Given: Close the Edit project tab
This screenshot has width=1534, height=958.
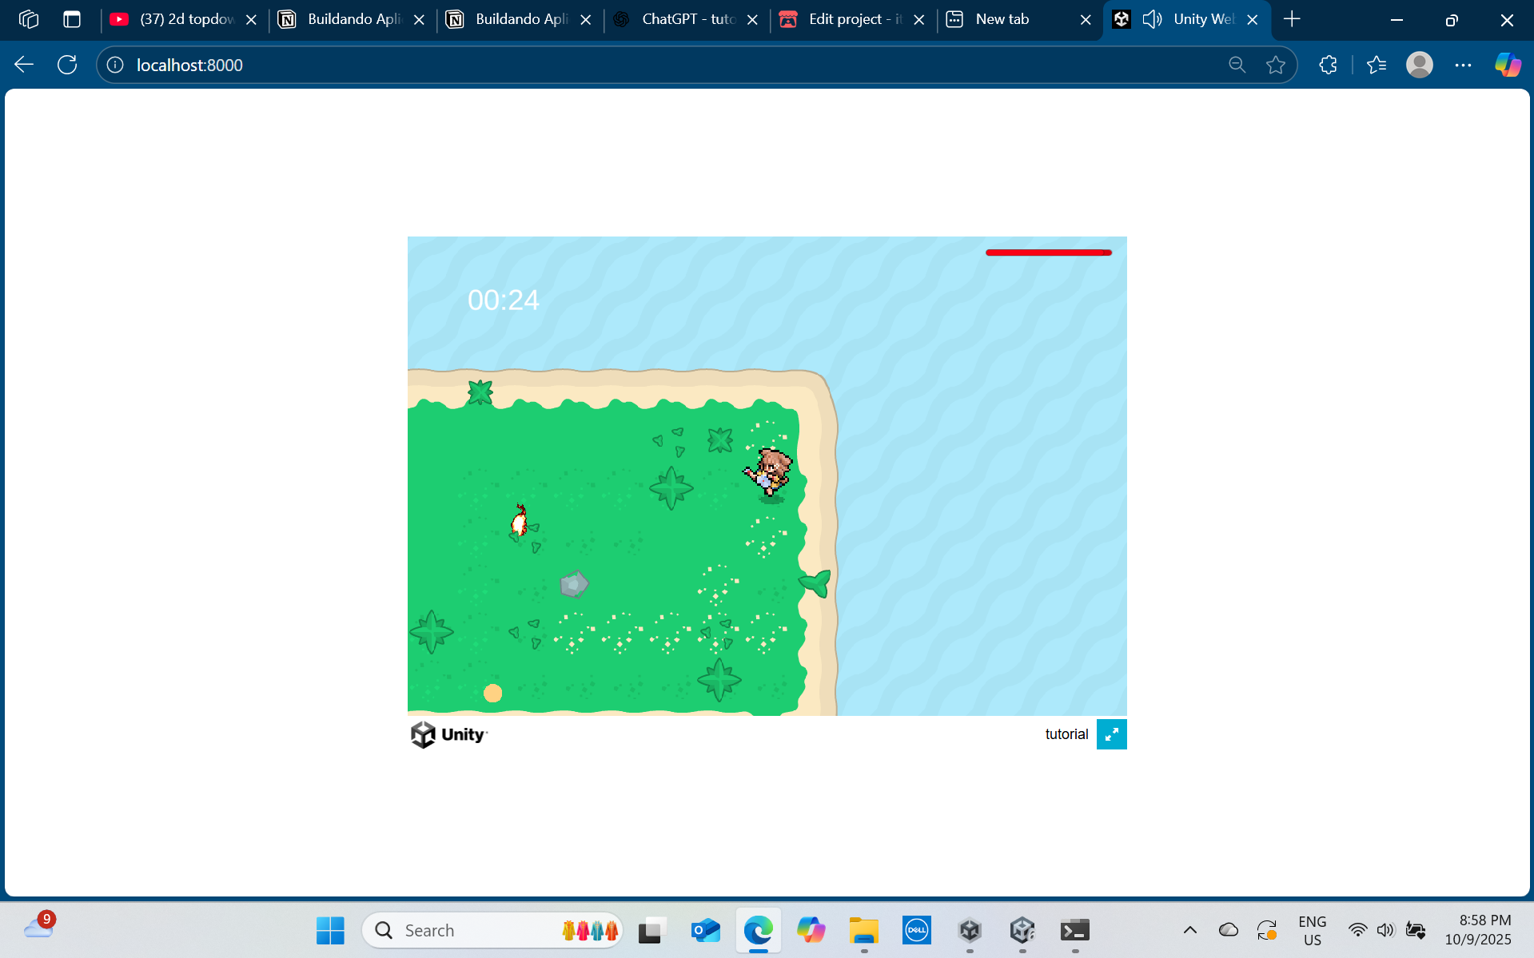Looking at the screenshot, I should [x=919, y=20].
